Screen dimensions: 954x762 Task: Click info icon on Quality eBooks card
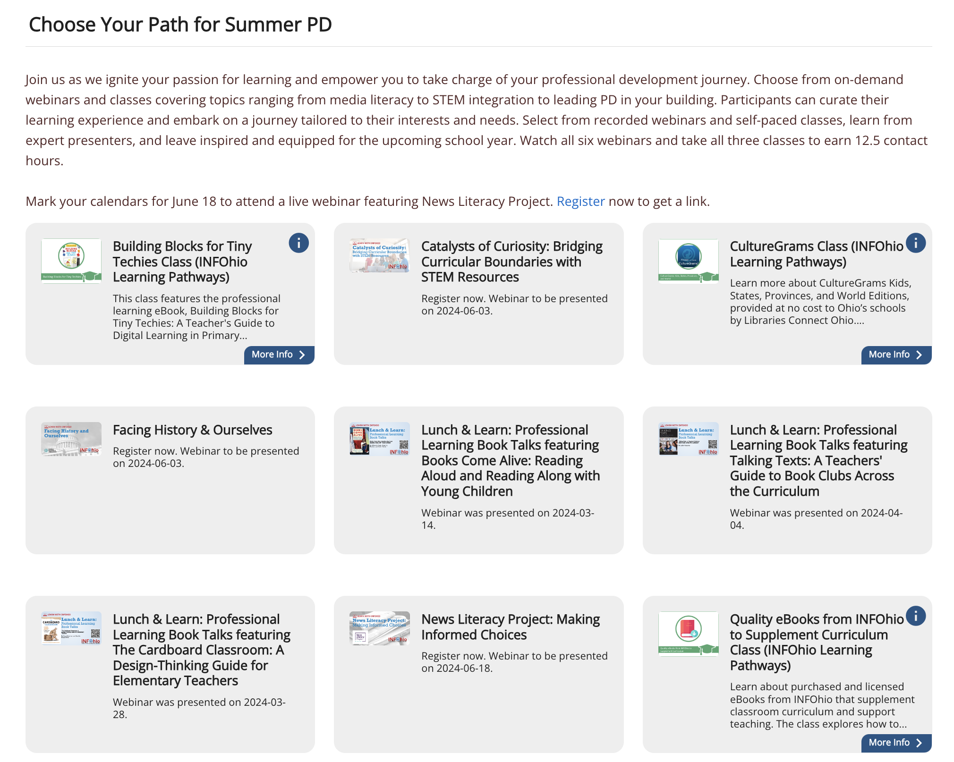click(916, 616)
